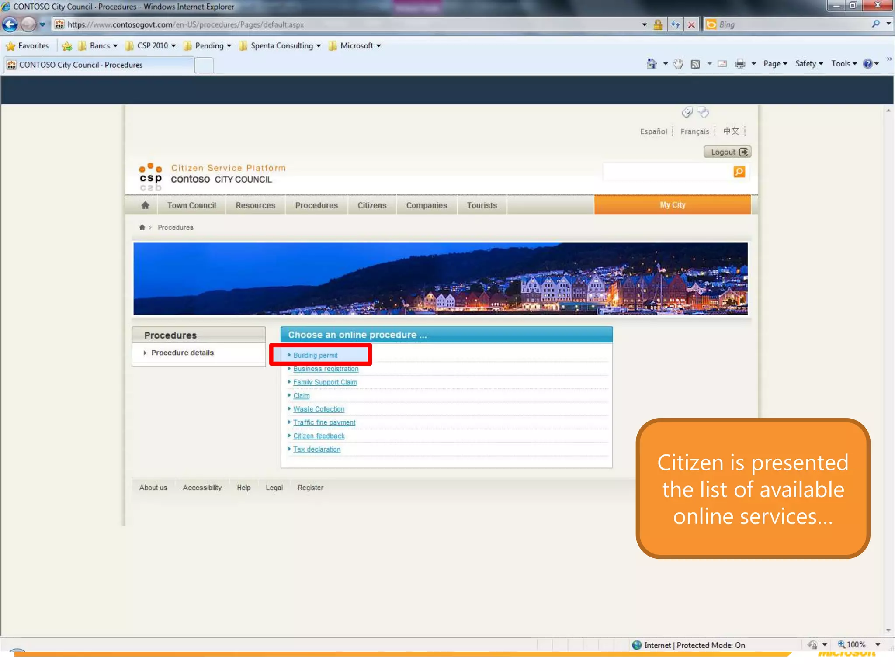Open the Favorites star button
Image resolution: width=895 pixels, height=671 pixels.
27,45
